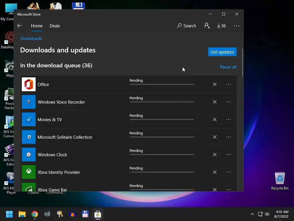Open more options for Movies & TV
The width and height of the screenshot is (294, 221).
pos(228,119)
